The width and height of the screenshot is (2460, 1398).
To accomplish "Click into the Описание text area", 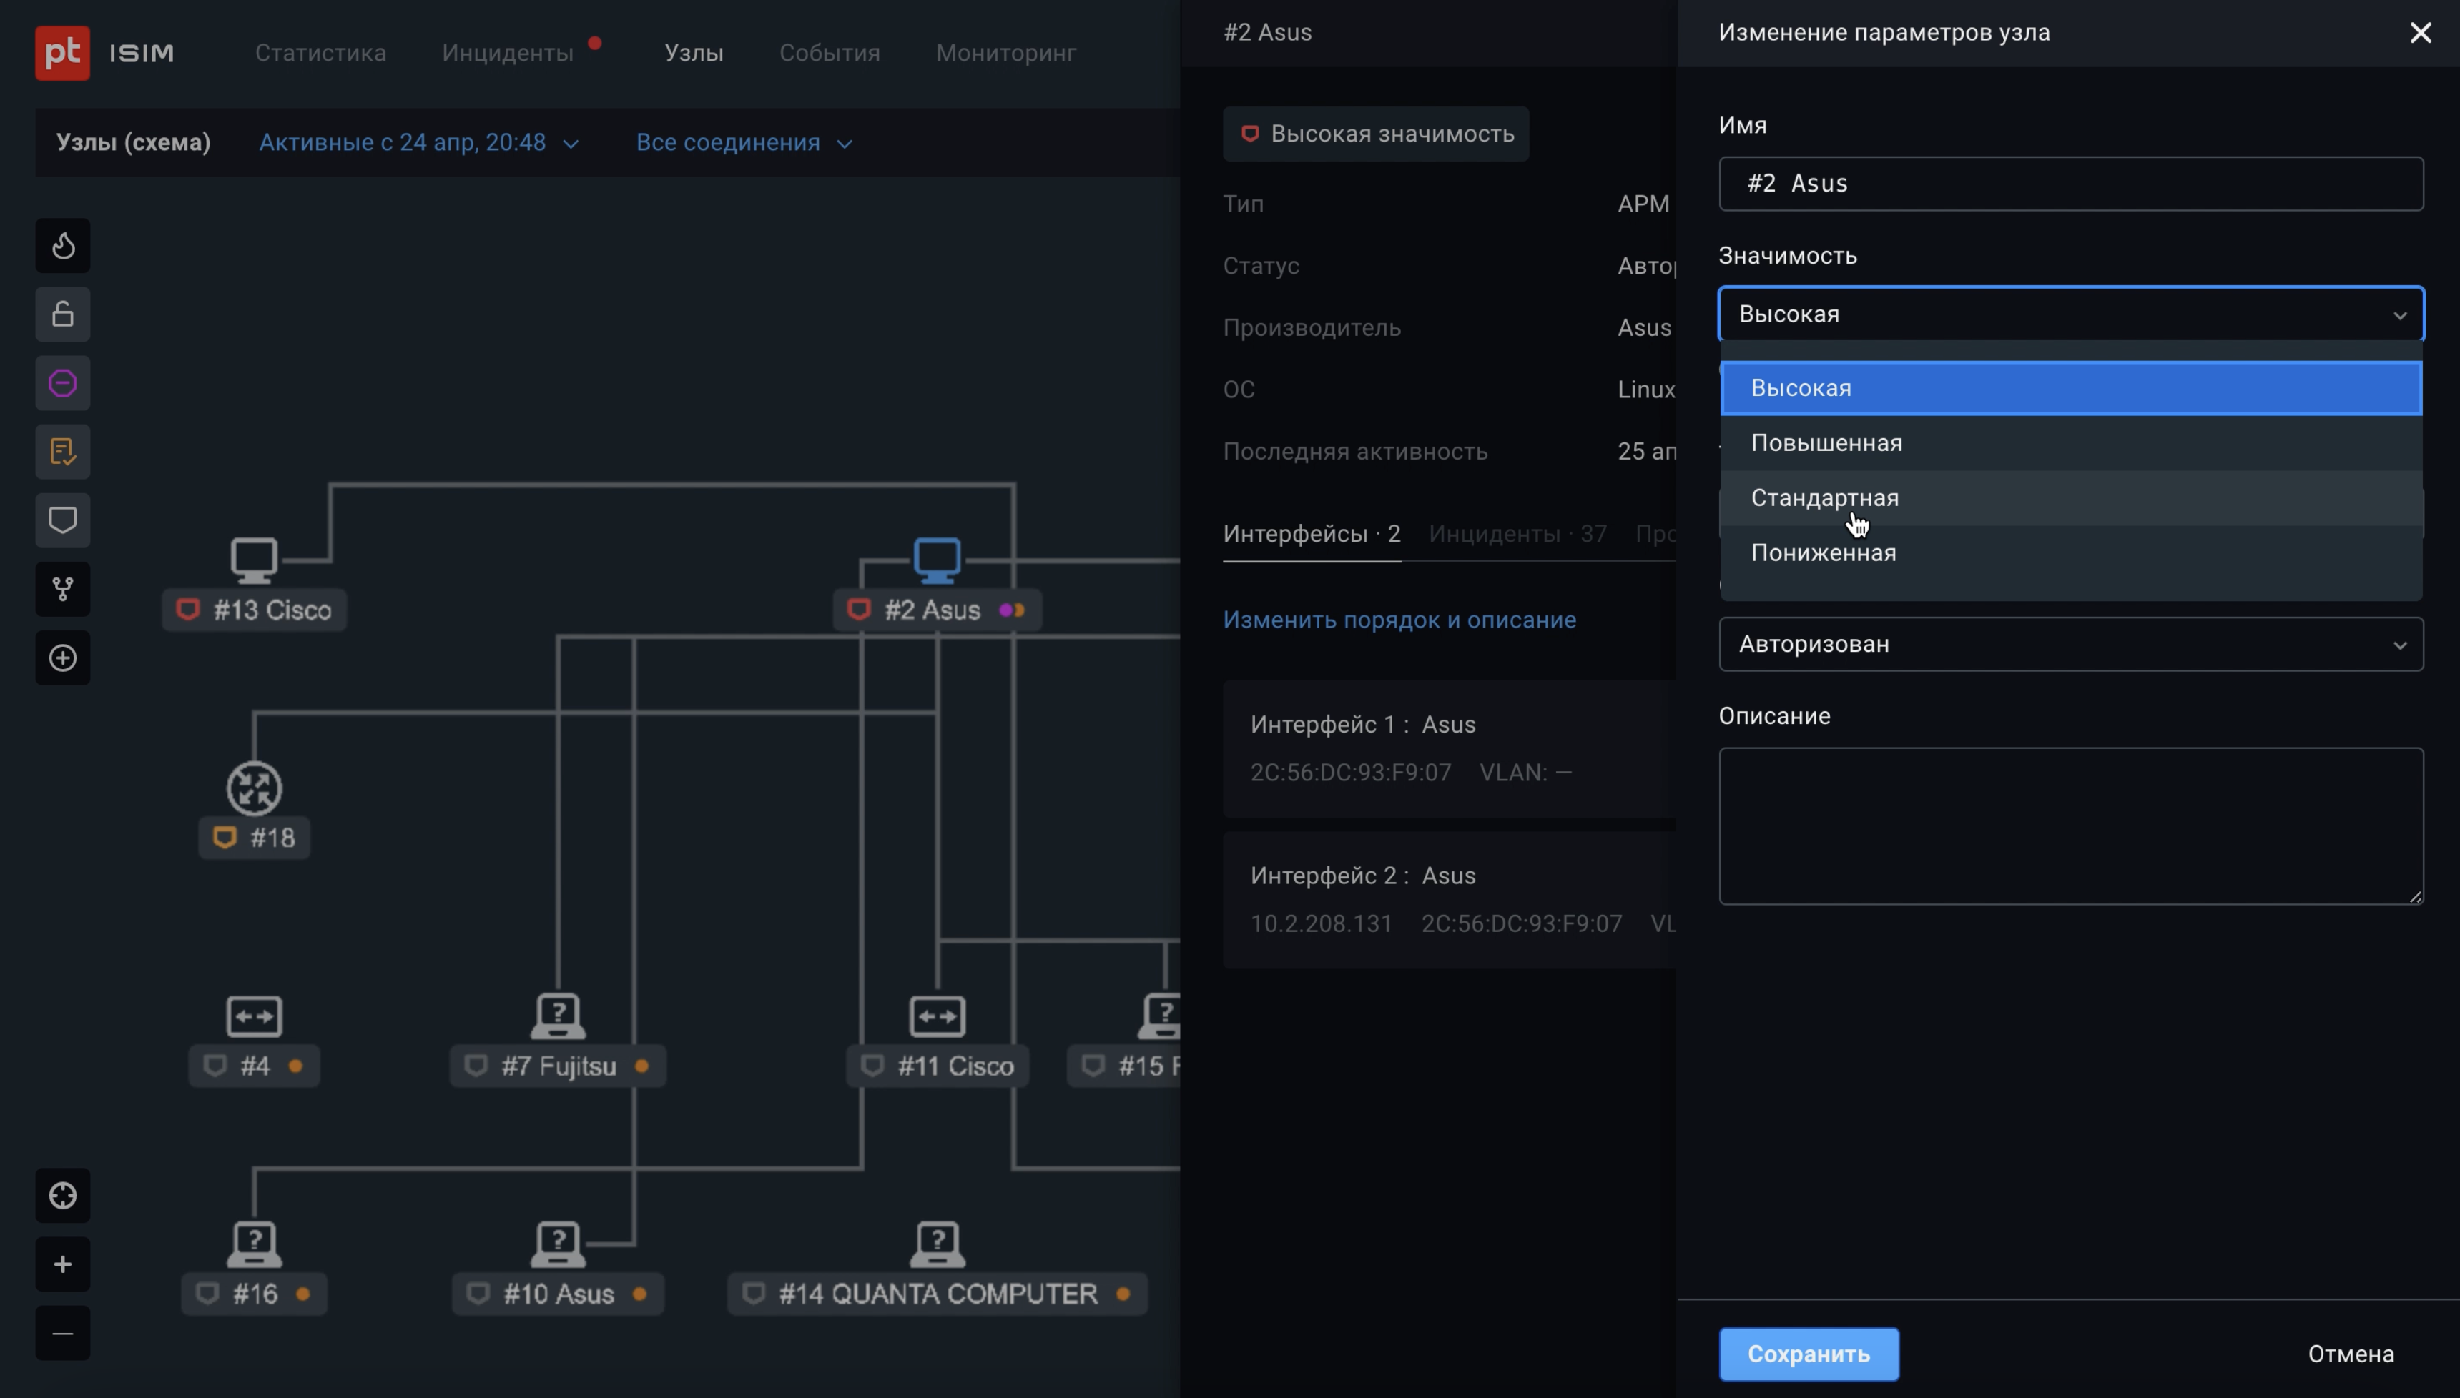I will 2070,826.
